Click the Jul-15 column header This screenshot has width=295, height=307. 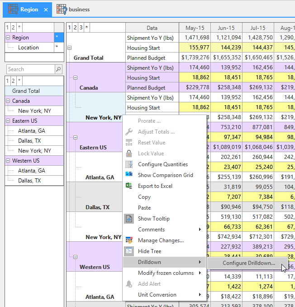(x=258, y=28)
